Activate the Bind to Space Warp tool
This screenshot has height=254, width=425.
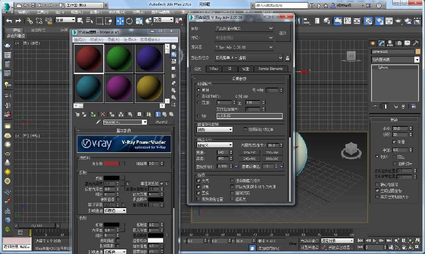coord(48,20)
